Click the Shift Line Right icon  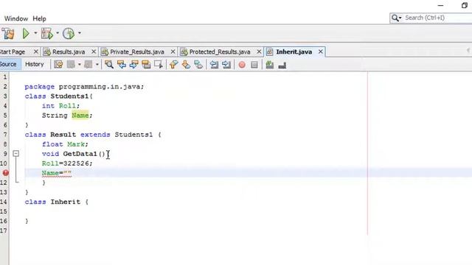226,65
